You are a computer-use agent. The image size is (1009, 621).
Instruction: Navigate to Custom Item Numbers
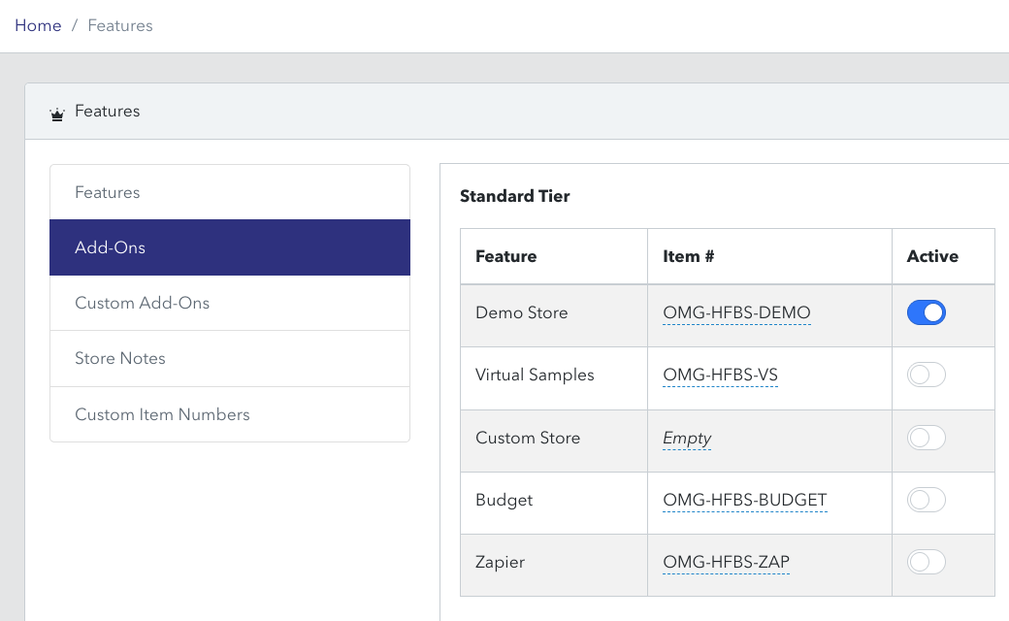[x=230, y=414]
